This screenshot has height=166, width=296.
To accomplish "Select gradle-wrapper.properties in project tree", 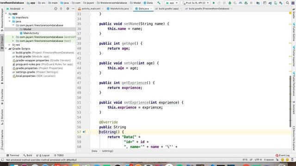I will click(x=32, y=60).
